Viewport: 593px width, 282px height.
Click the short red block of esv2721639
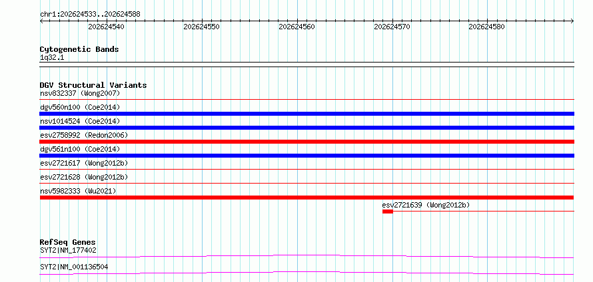pos(388,211)
